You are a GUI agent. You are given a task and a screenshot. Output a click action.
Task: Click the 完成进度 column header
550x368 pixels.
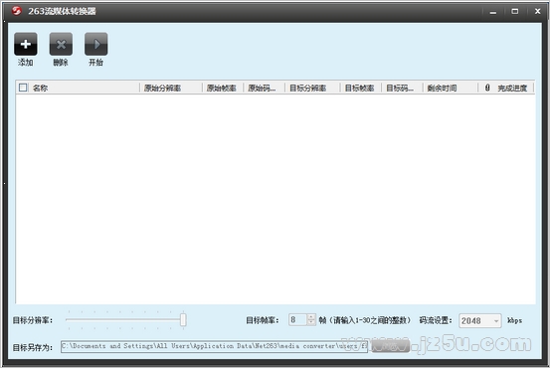coord(506,88)
